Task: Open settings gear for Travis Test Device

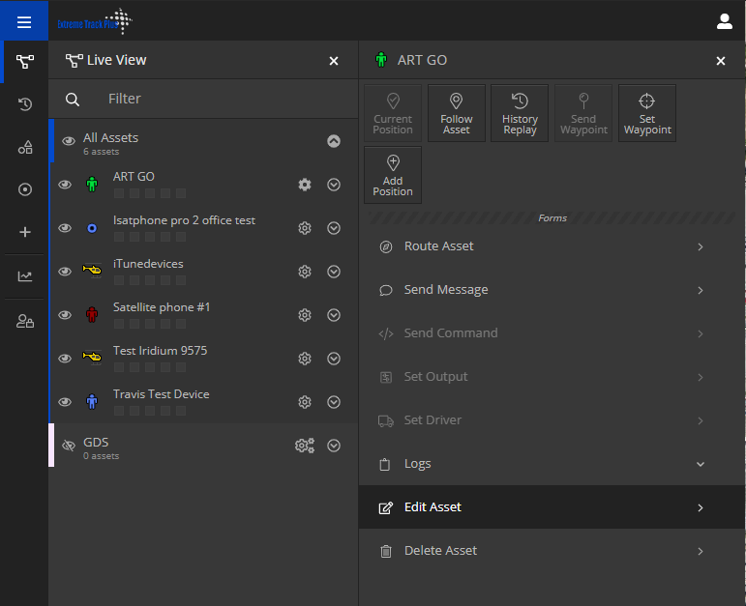Action: coord(305,402)
